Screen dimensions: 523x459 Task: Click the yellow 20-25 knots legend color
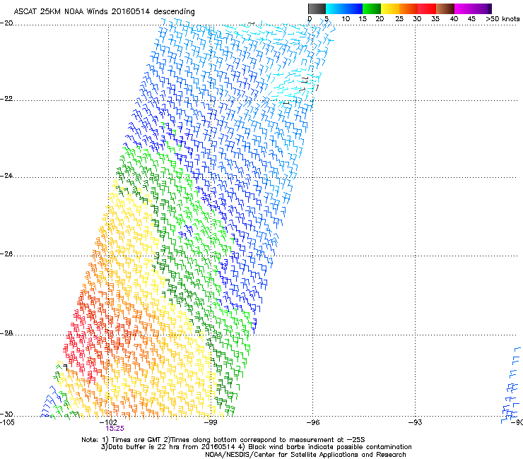(x=390, y=8)
